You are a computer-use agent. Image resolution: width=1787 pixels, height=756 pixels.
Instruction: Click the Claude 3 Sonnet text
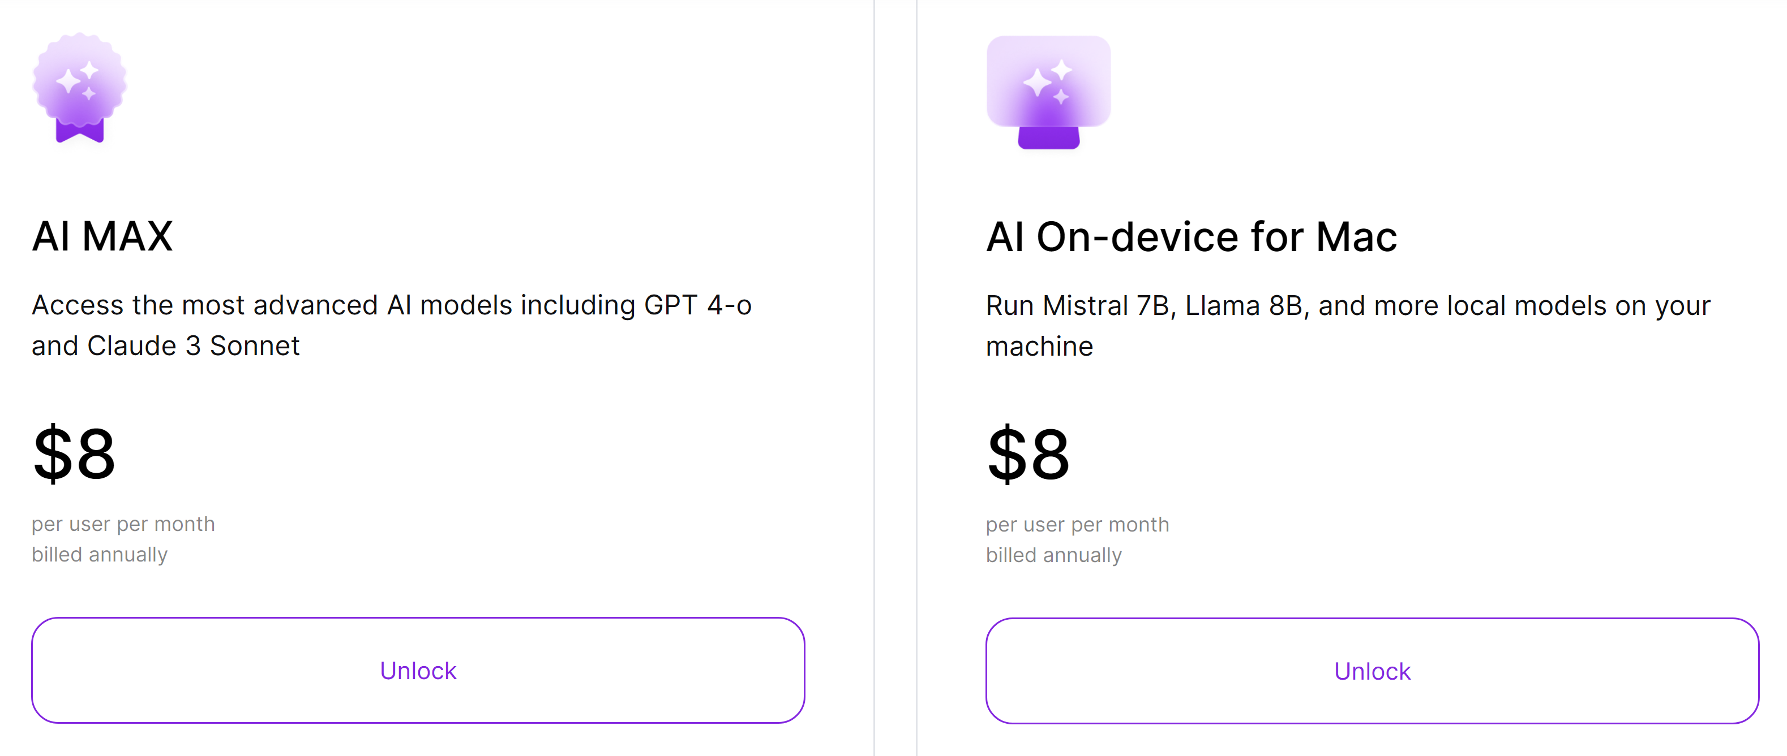click(x=194, y=346)
